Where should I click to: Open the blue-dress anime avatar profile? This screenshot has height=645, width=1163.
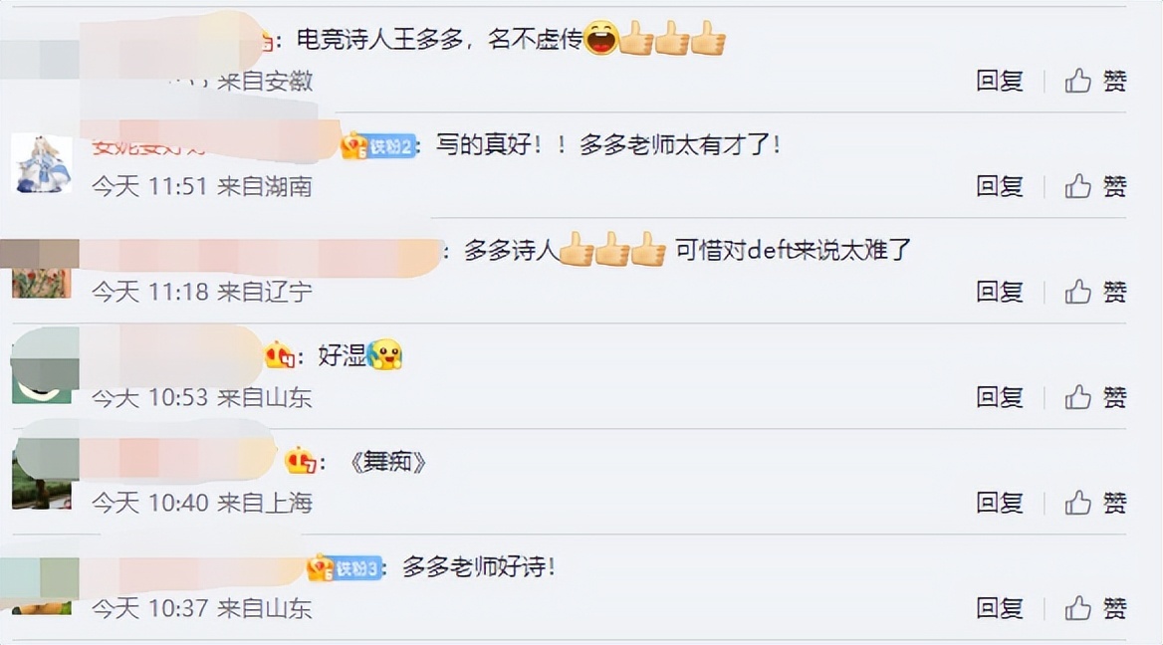click(42, 164)
